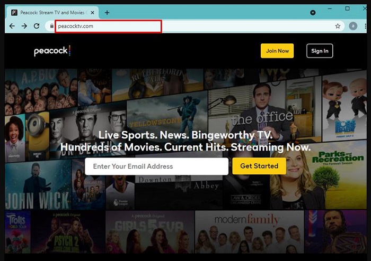Minimize the browser window
Screen dimensions: 371x261
click(x=330, y=9)
